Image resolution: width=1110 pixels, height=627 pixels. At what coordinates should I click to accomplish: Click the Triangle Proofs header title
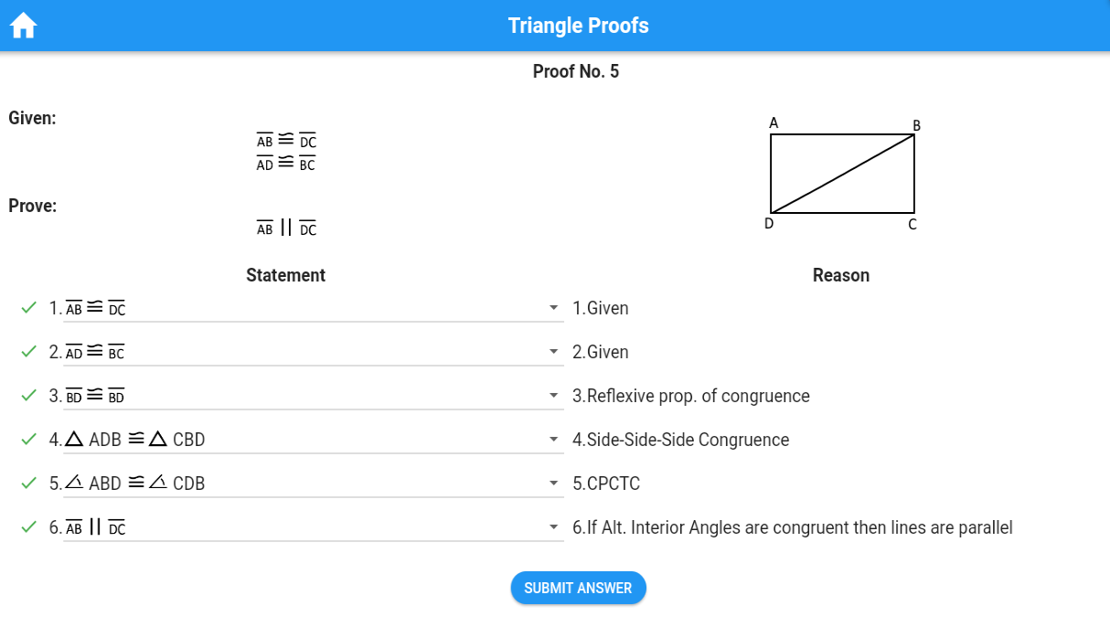pos(578,26)
